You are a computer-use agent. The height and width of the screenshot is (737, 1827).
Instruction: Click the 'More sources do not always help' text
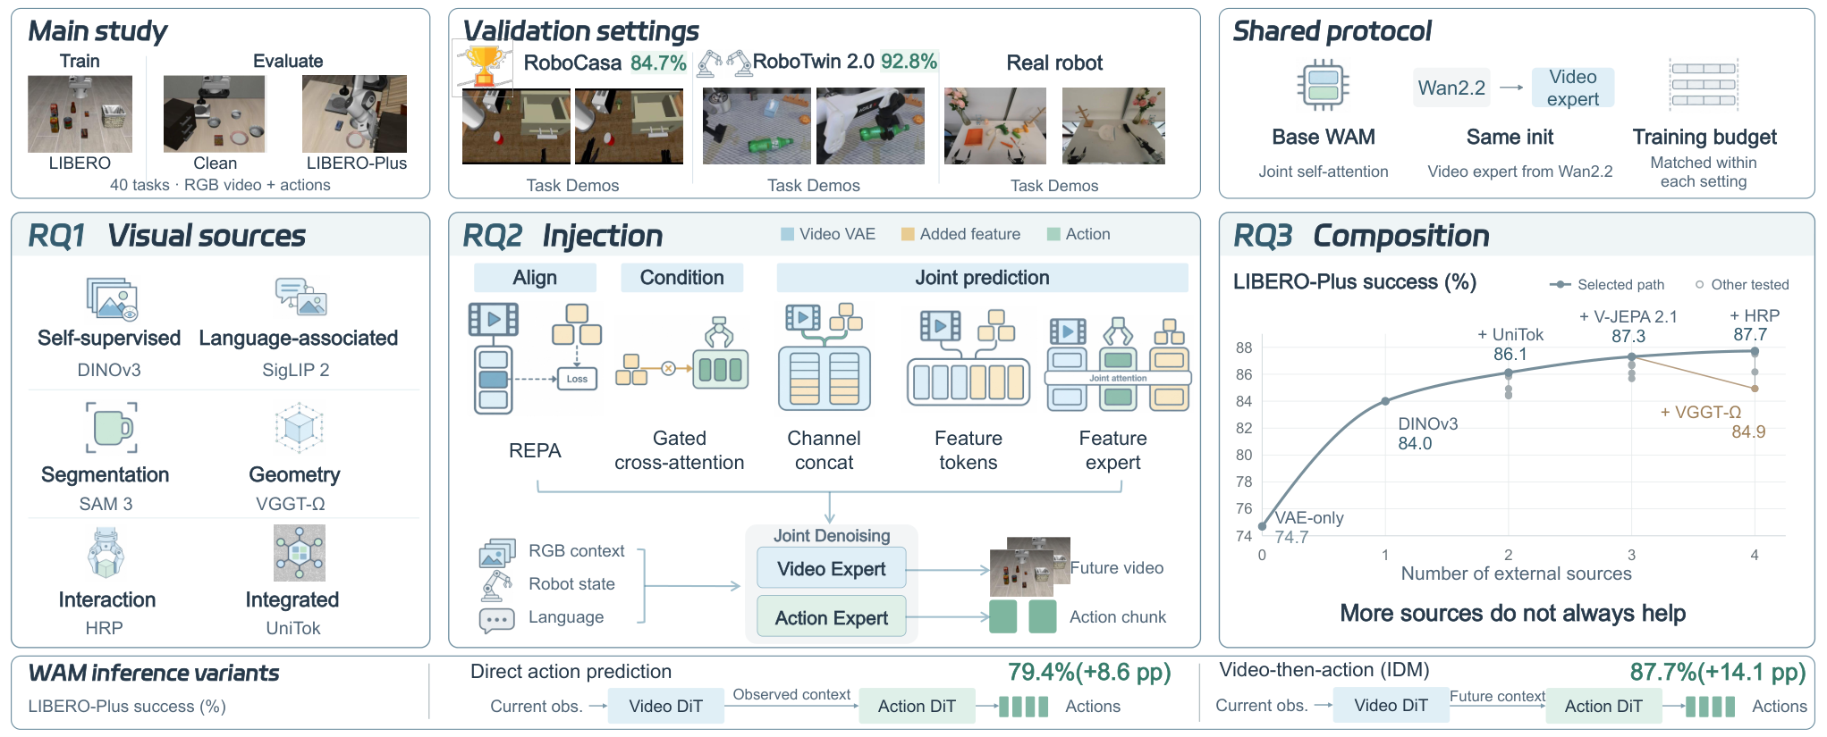click(x=1512, y=613)
